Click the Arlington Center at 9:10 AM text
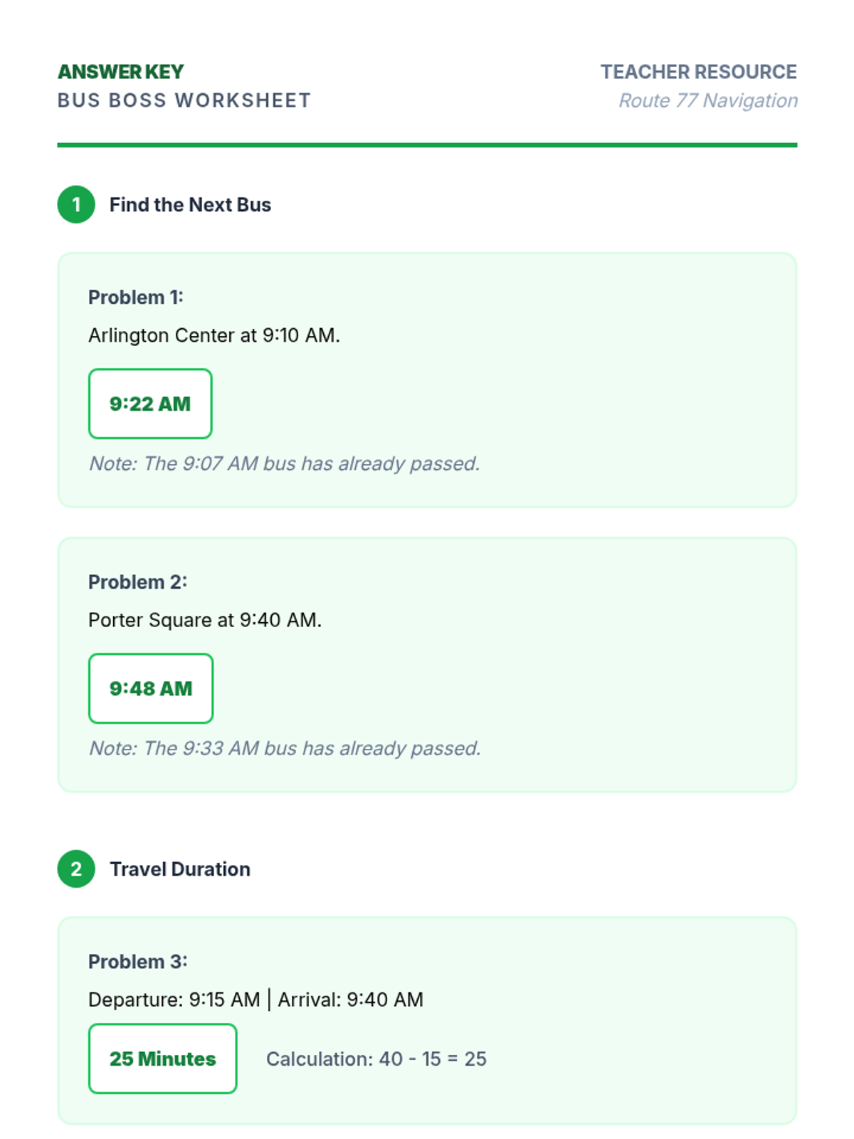The height and width of the screenshot is (1139, 854). click(x=214, y=335)
